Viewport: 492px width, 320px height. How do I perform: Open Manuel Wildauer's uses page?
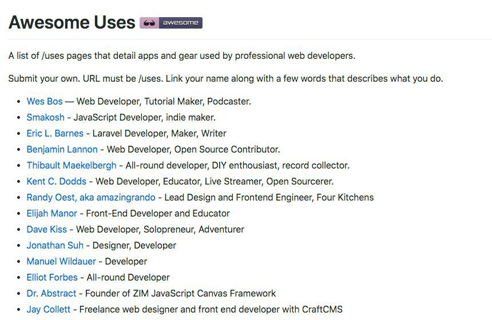(61, 261)
